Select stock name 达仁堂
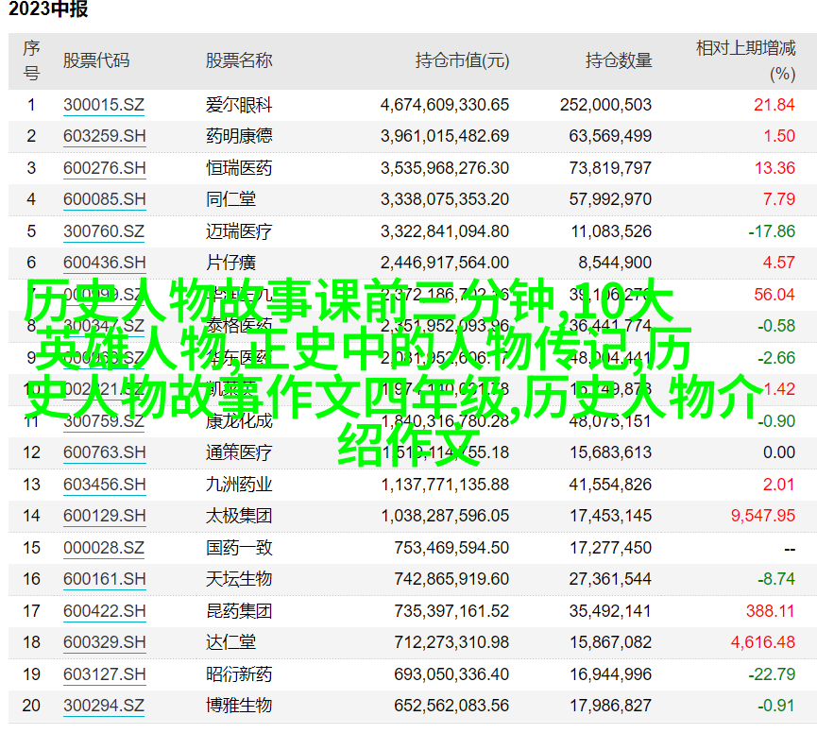Image resolution: width=817 pixels, height=733 pixels. (x=230, y=643)
